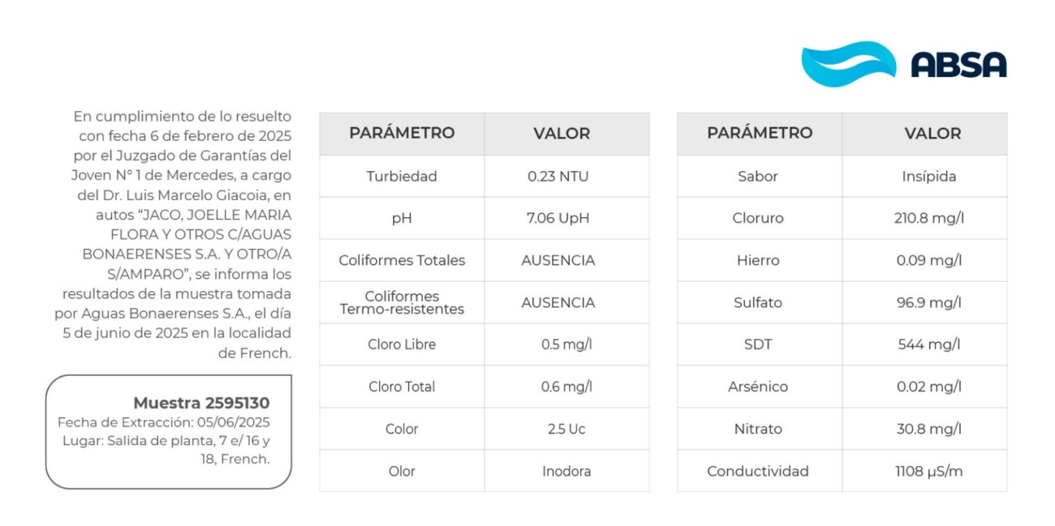Select the Nitrato parameter cell

point(758,429)
